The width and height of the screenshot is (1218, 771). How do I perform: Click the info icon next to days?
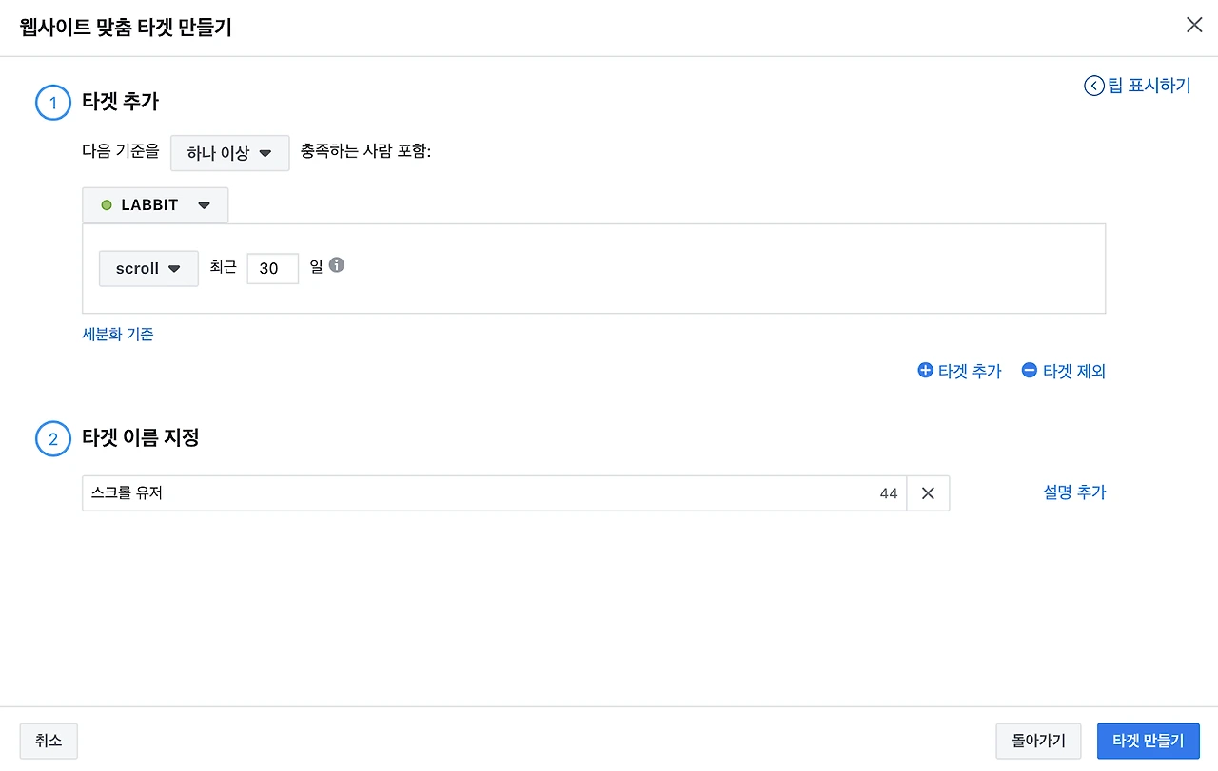(336, 265)
